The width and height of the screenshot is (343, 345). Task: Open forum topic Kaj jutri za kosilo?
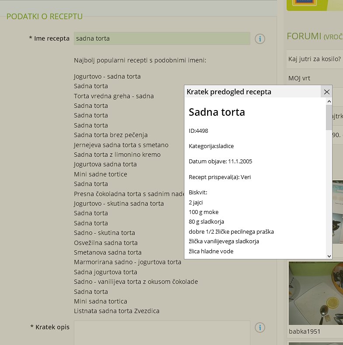click(x=314, y=59)
